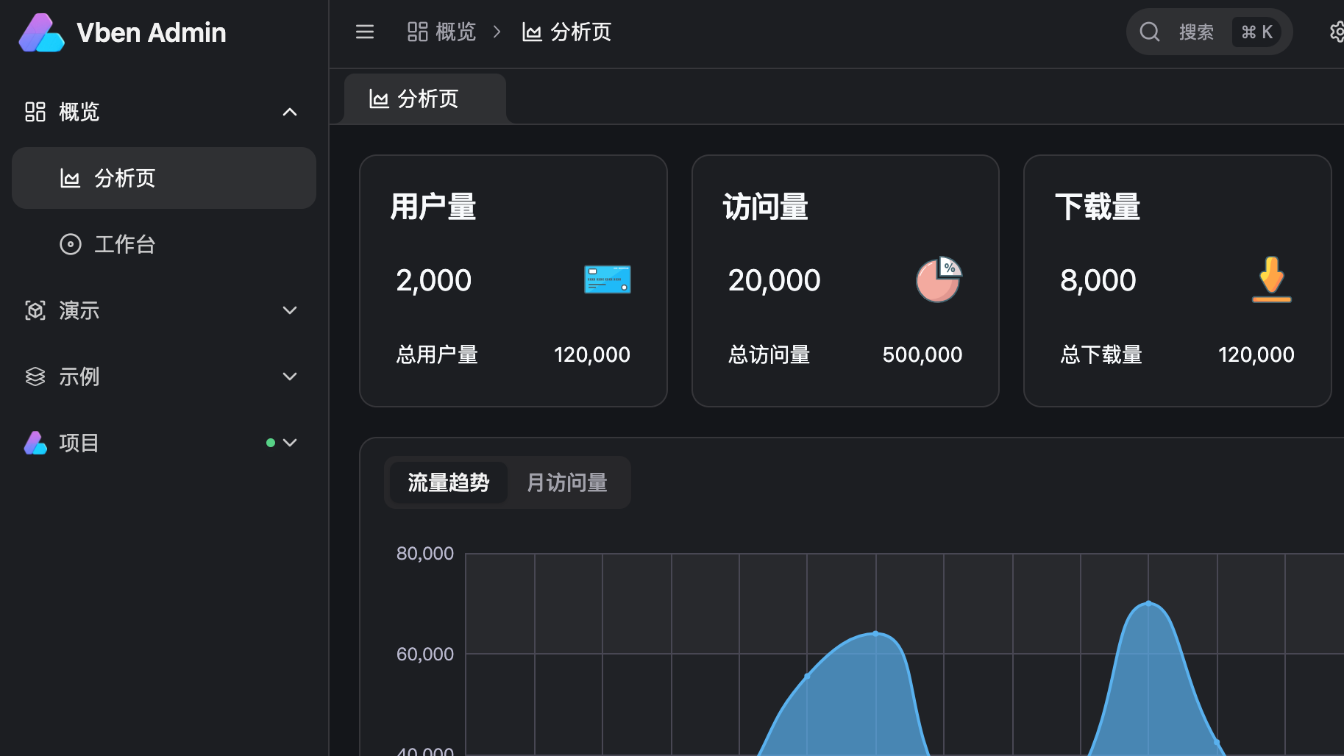
Task: Open settings gear icon at top right
Action: tap(1337, 32)
